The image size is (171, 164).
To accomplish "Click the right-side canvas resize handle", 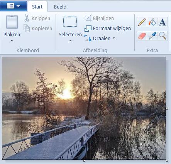I will [167, 108].
